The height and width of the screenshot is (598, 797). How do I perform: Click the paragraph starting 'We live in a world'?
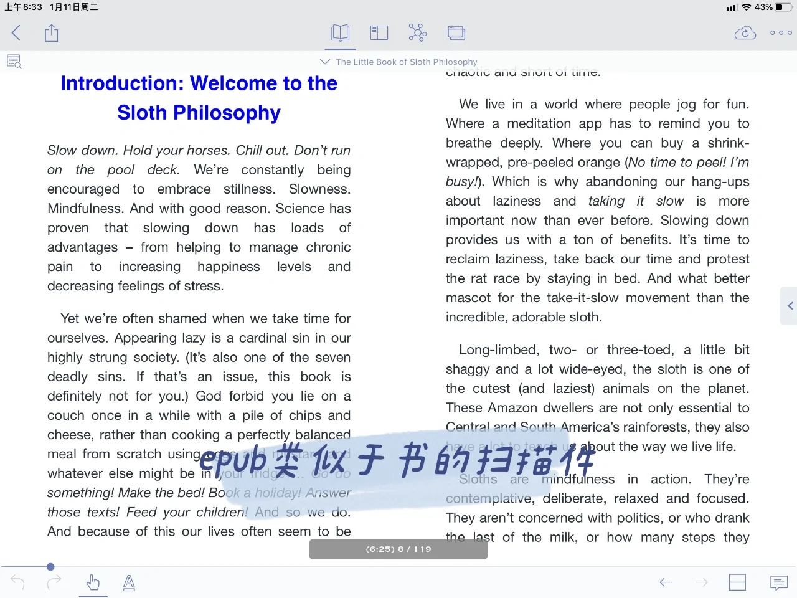click(x=598, y=211)
